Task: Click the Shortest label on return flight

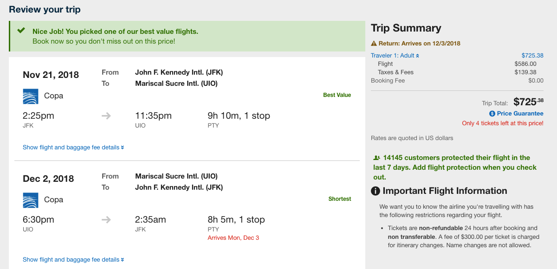Action: 340,199
